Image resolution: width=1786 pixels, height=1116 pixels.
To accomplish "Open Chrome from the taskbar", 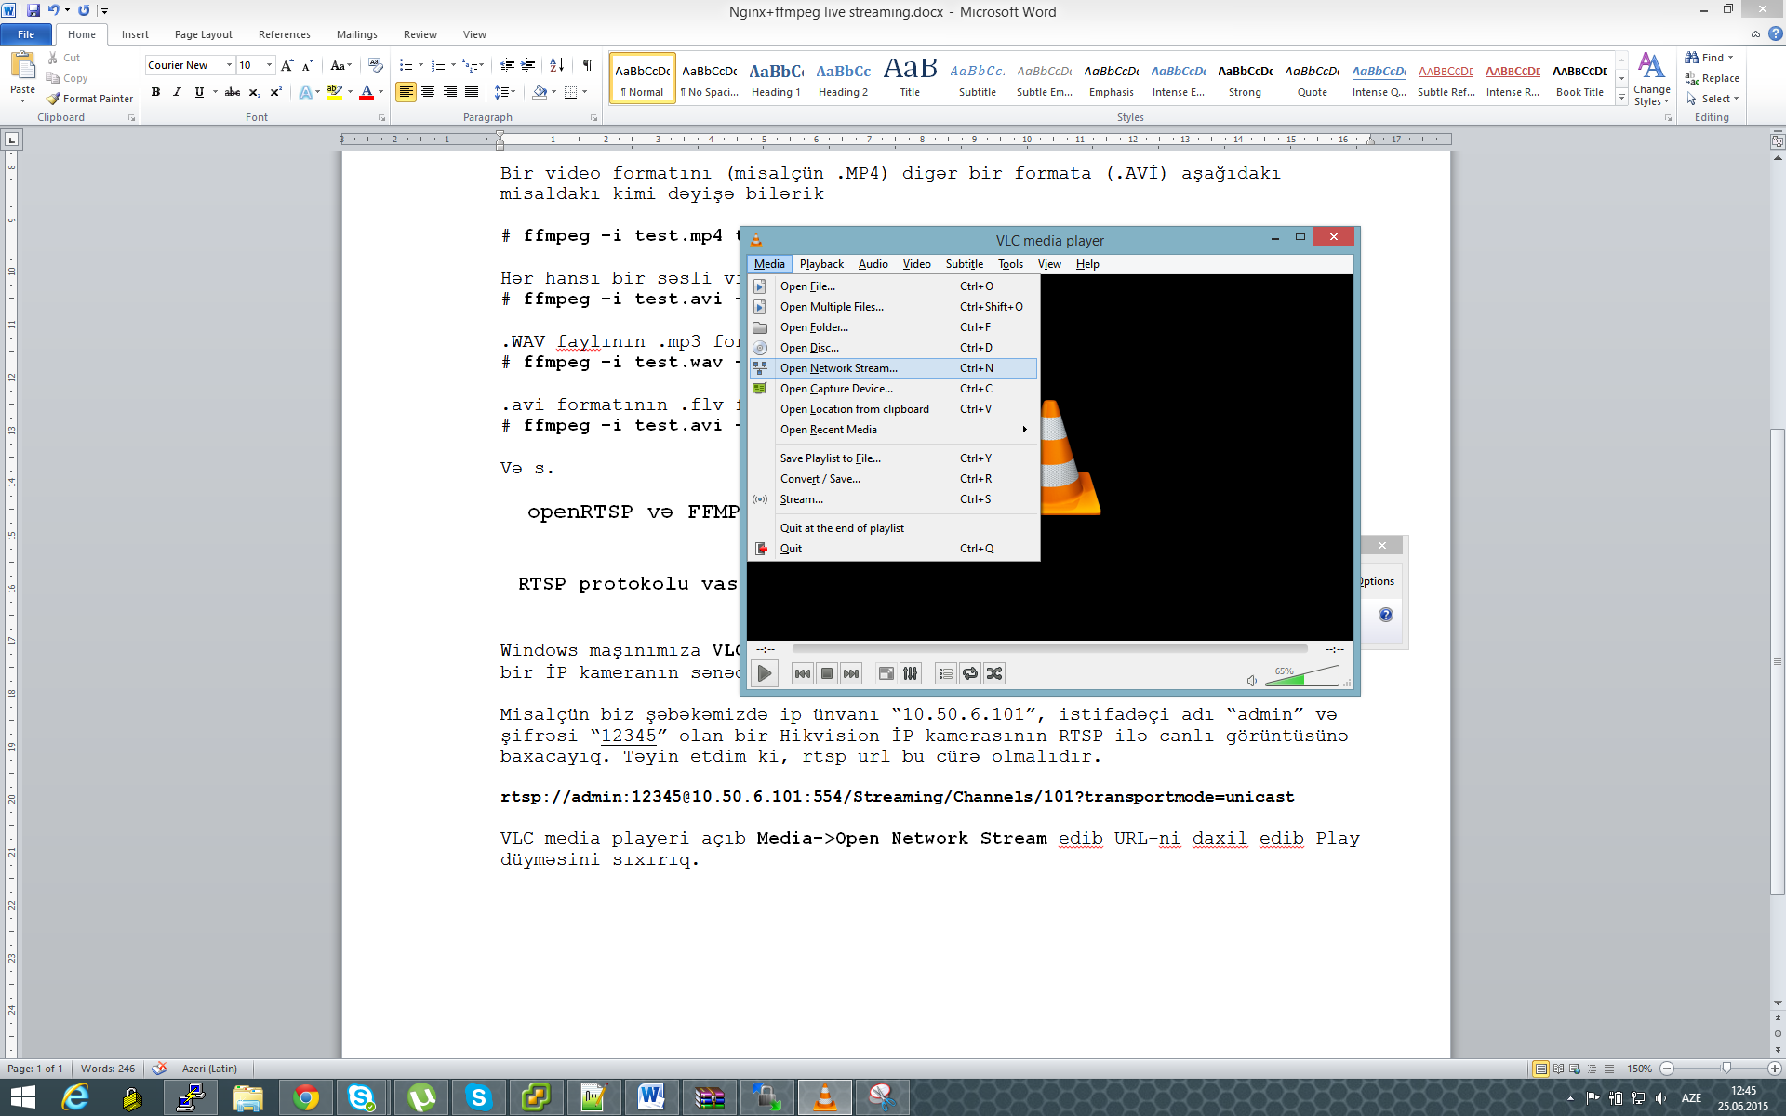I will click(305, 1097).
